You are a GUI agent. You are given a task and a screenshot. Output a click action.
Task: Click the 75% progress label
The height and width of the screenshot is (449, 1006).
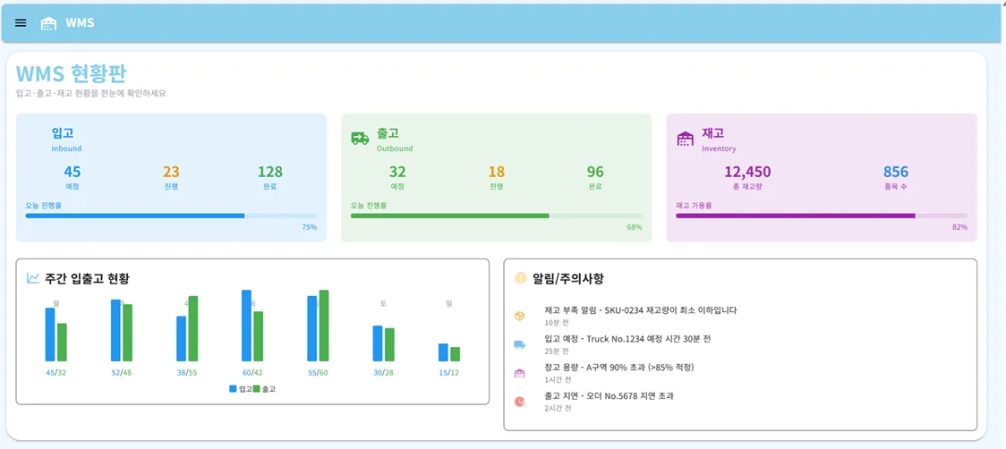[310, 227]
